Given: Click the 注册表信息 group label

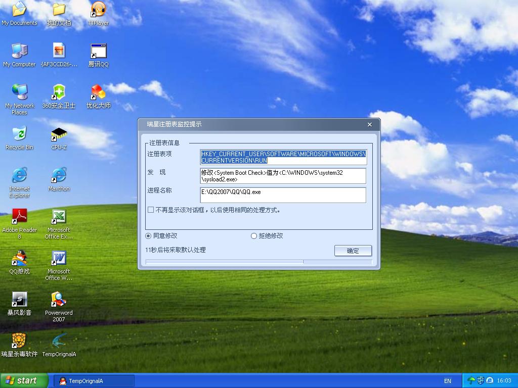Looking at the screenshot, I should [x=164, y=143].
